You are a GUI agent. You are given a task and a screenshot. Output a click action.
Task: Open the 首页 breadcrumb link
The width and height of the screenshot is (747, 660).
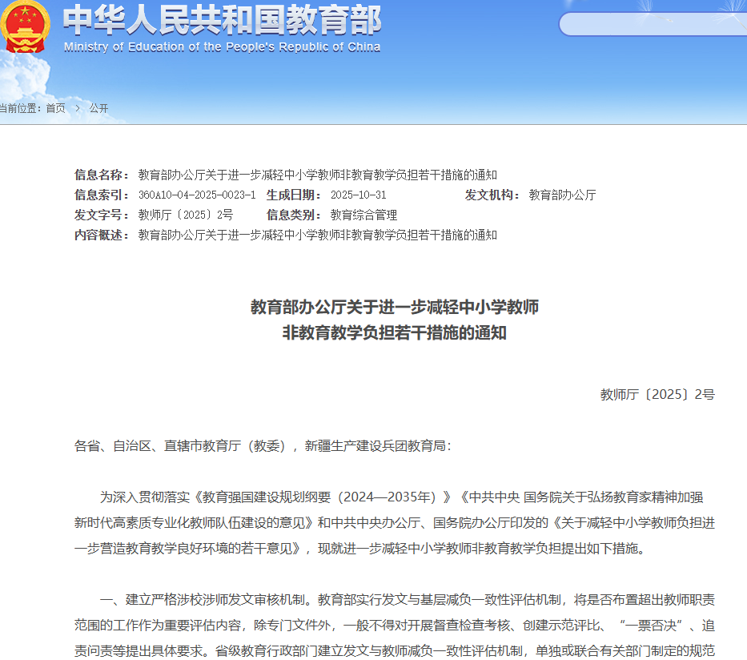(54, 108)
